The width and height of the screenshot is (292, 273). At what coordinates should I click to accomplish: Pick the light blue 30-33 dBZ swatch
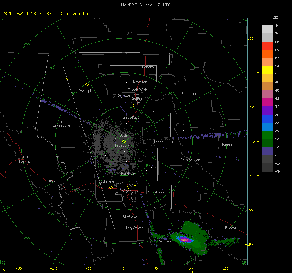(267, 127)
